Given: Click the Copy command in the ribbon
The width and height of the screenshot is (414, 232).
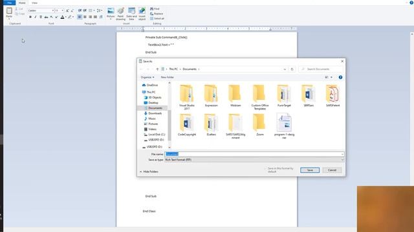Looking at the screenshot, I should [x=20, y=14].
